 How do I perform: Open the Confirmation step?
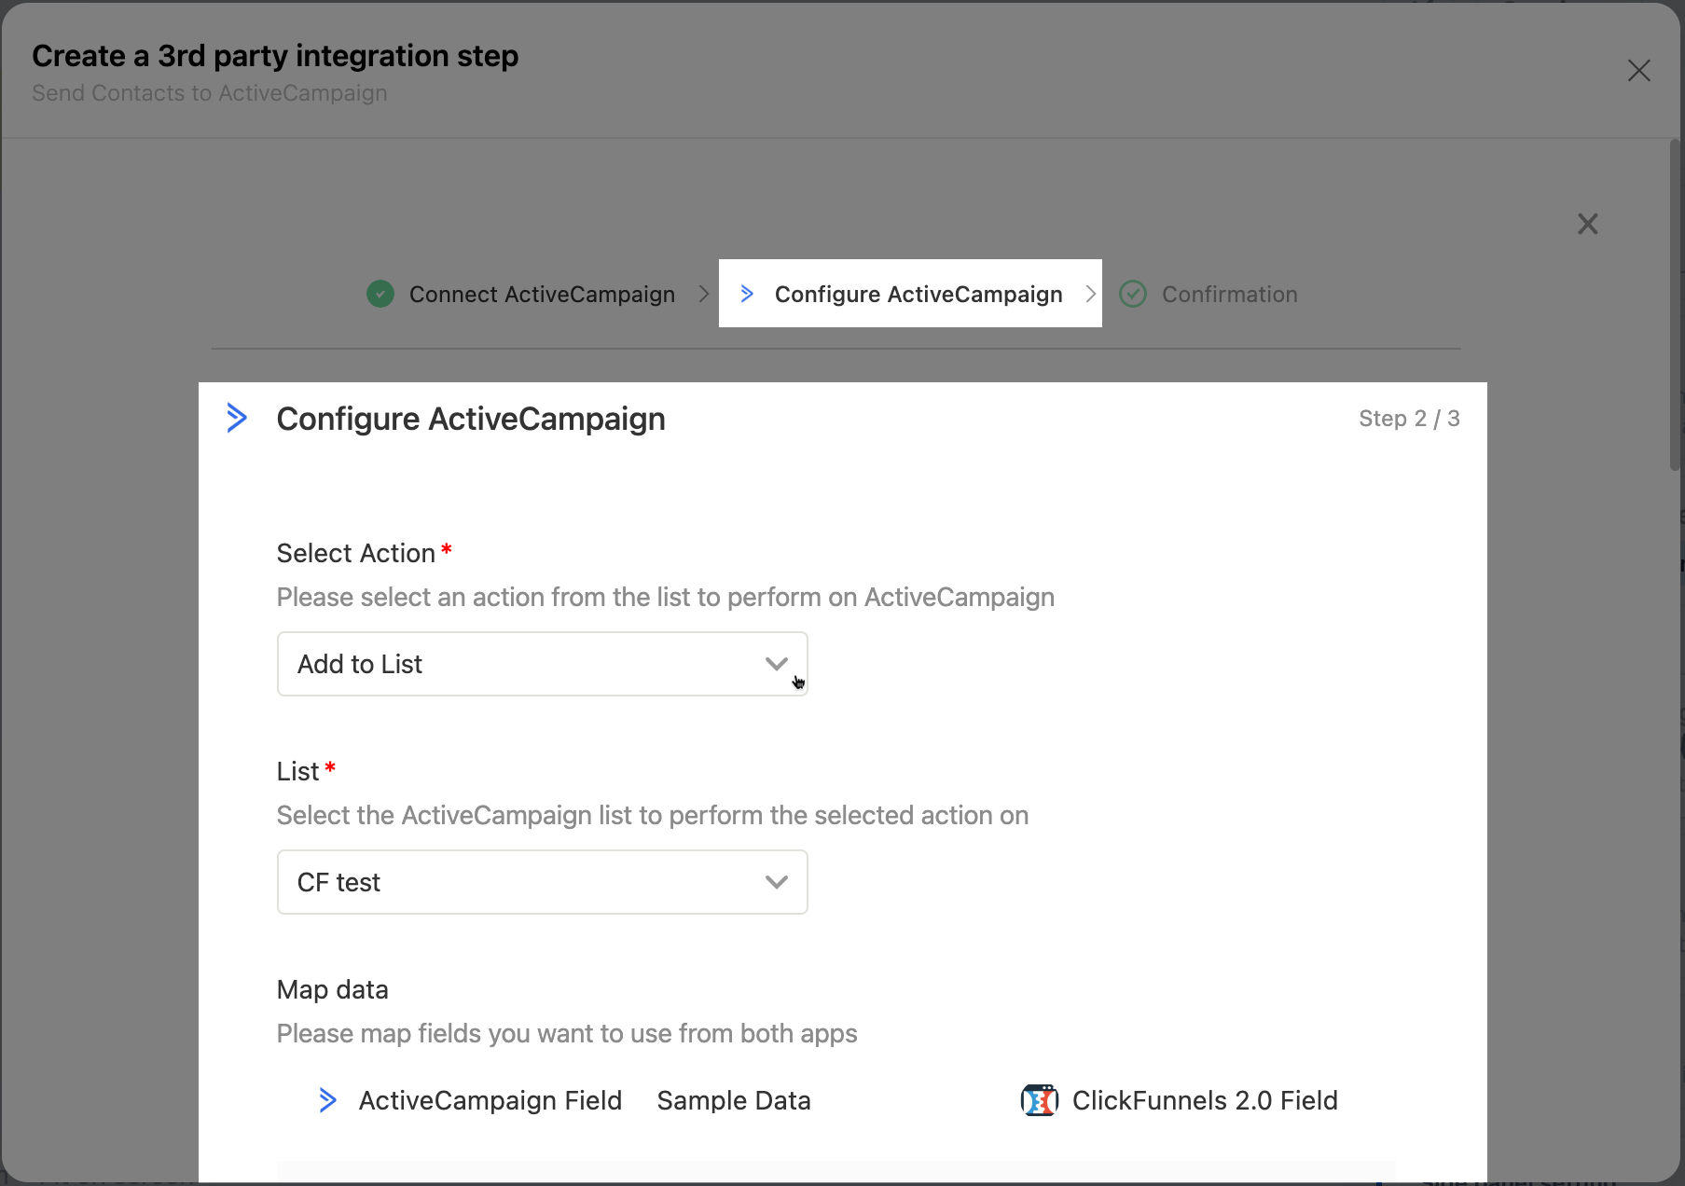click(x=1229, y=295)
